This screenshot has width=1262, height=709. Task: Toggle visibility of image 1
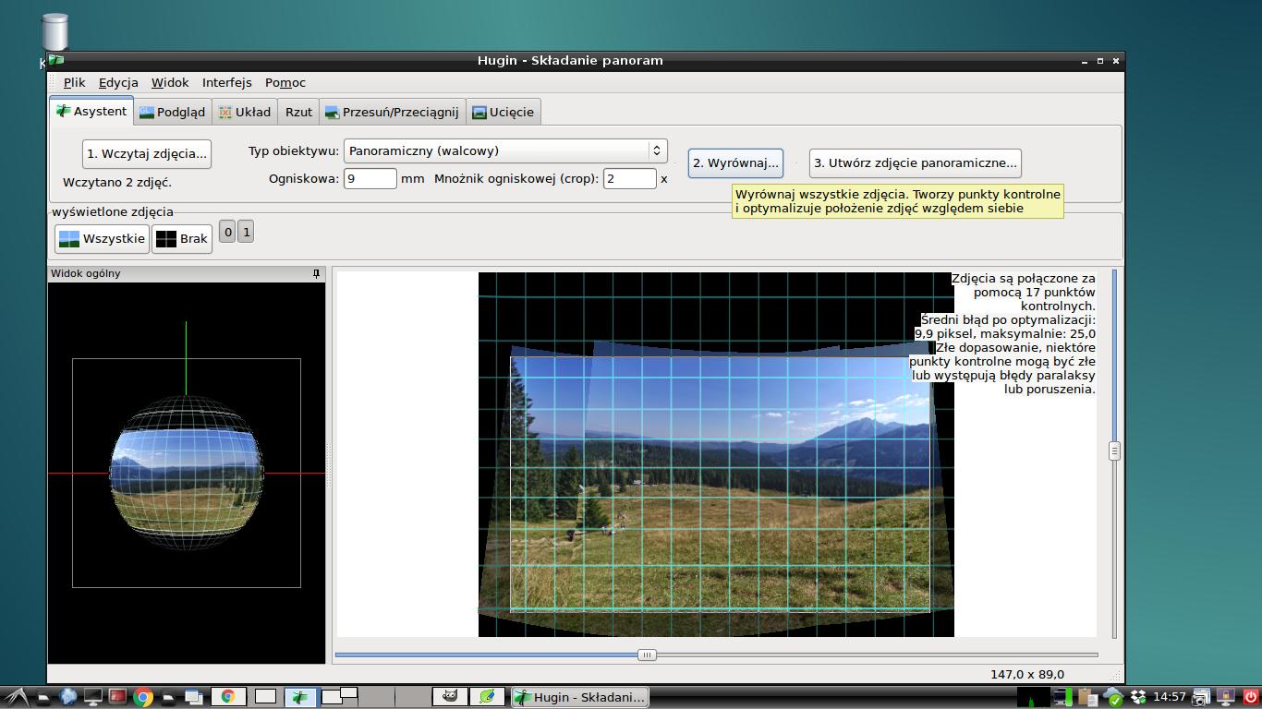point(246,233)
